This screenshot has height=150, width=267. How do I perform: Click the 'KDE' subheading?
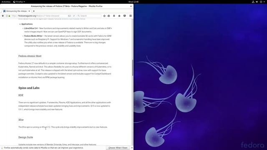[21, 95]
